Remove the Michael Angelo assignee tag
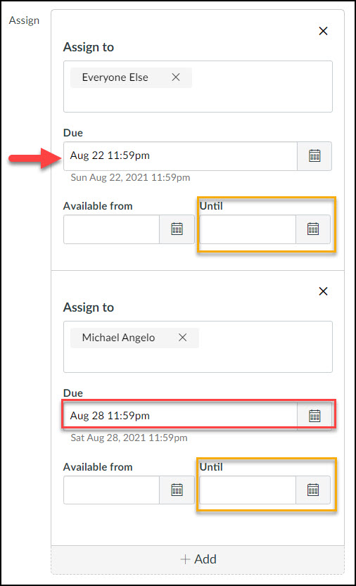Image resolution: width=356 pixels, height=586 pixels. (x=182, y=338)
